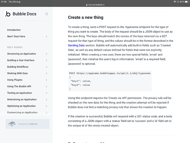Open the Building Workflows guide
The height and width of the screenshot is (143, 190).
pos(18,67)
